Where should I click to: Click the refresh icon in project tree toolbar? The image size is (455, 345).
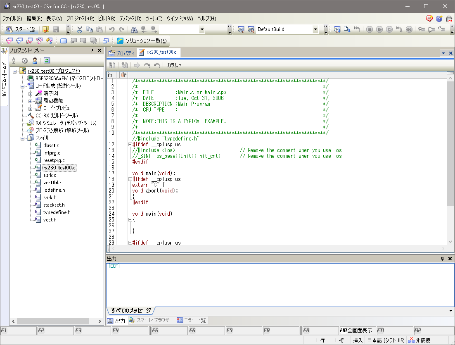[x=47, y=60]
